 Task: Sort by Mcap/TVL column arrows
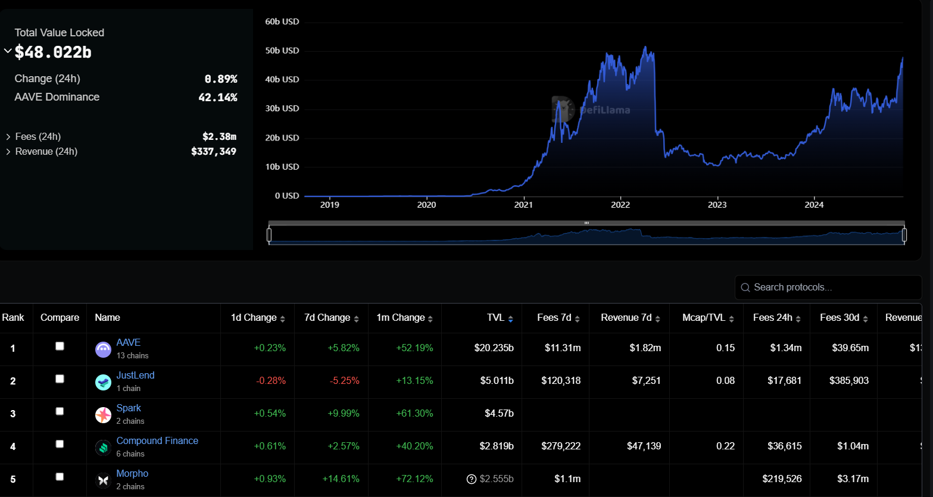[x=732, y=319]
